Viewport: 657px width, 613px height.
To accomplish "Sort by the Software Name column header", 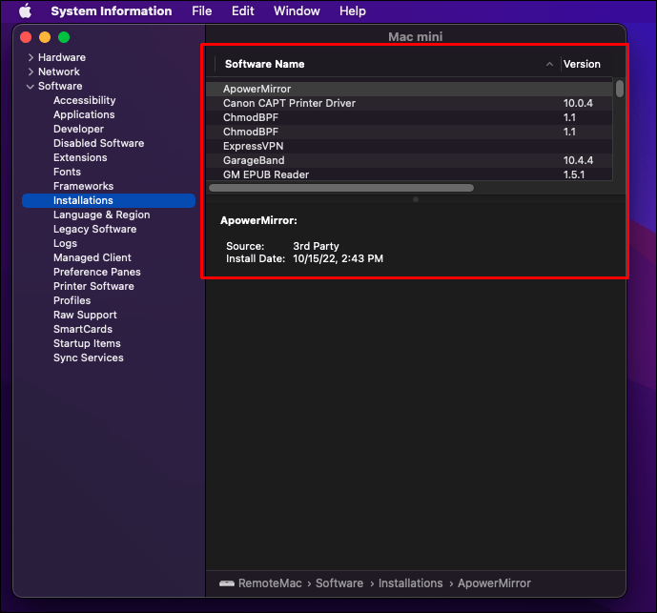I will 265,64.
